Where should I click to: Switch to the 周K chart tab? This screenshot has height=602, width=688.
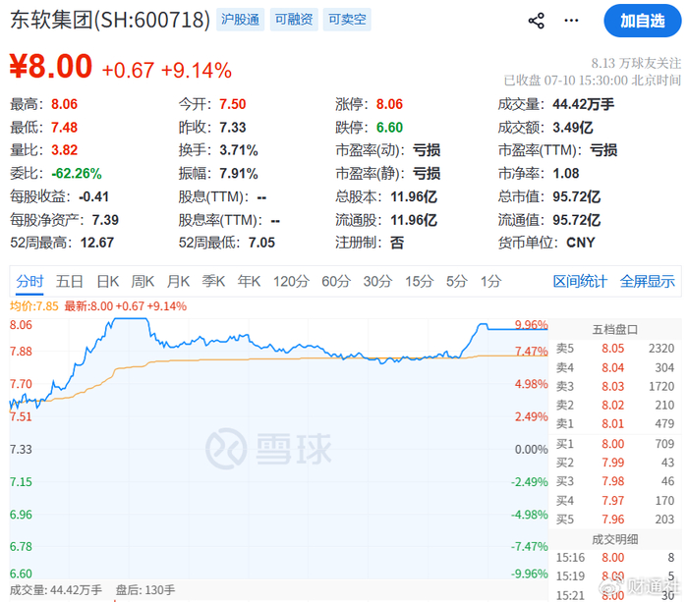(143, 281)
